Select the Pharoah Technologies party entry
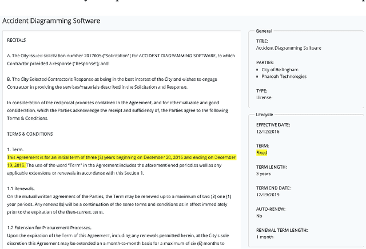The width and height of the screenshot is (366, 249). pos(285,76)
